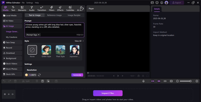Click the player progress bar handle
201x102 pixels.
click(x=88, y=73)
